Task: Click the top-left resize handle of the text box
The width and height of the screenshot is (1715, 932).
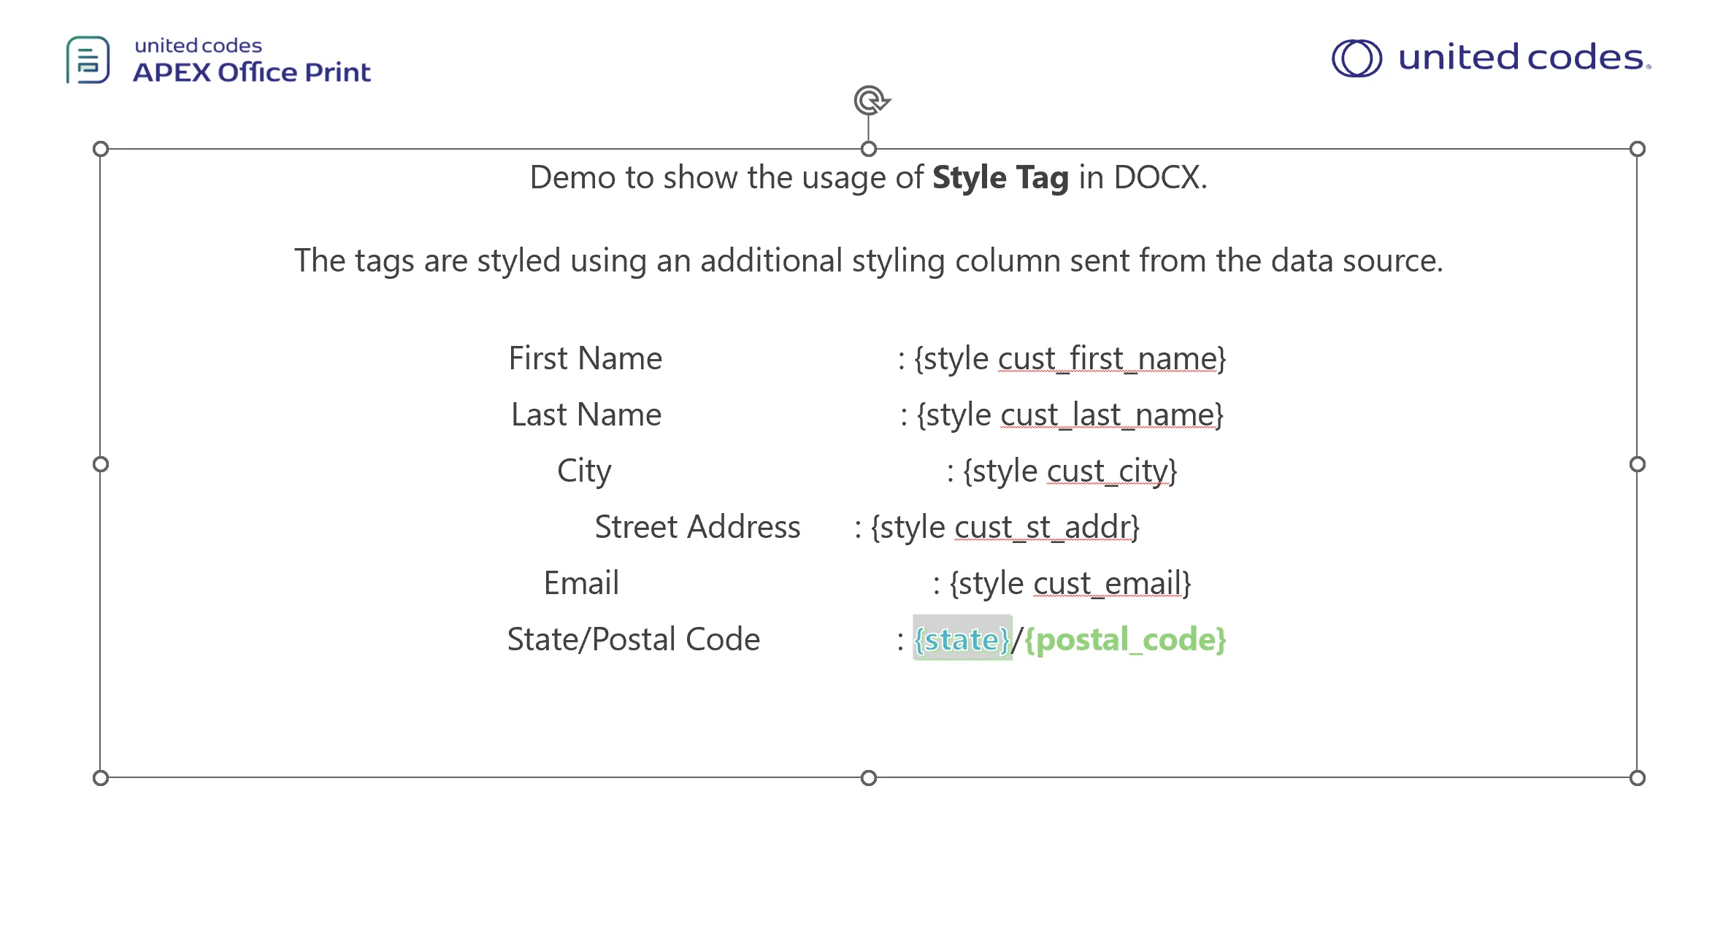Action: click(101, 149)
